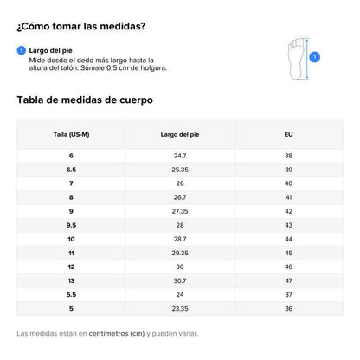Click the 23.35 foot length value

click(180, 308)
